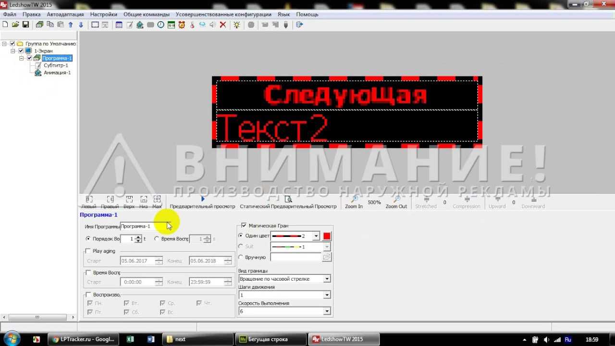
Task: Select the Вручную radio button
Action: point(241,257)
